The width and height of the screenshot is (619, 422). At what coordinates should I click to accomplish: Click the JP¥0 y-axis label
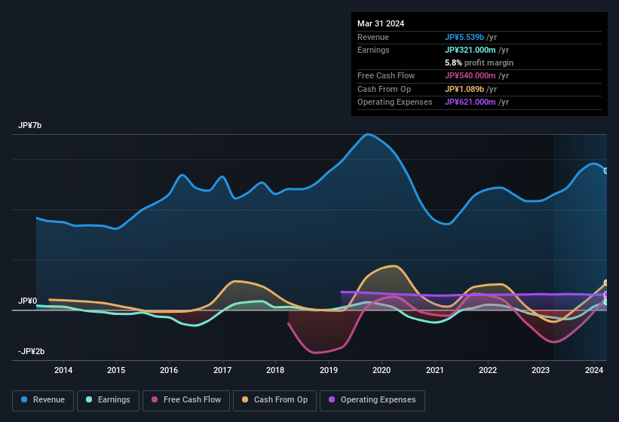[x=27, y=301]
